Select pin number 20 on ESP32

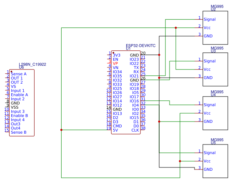(143, 53)
